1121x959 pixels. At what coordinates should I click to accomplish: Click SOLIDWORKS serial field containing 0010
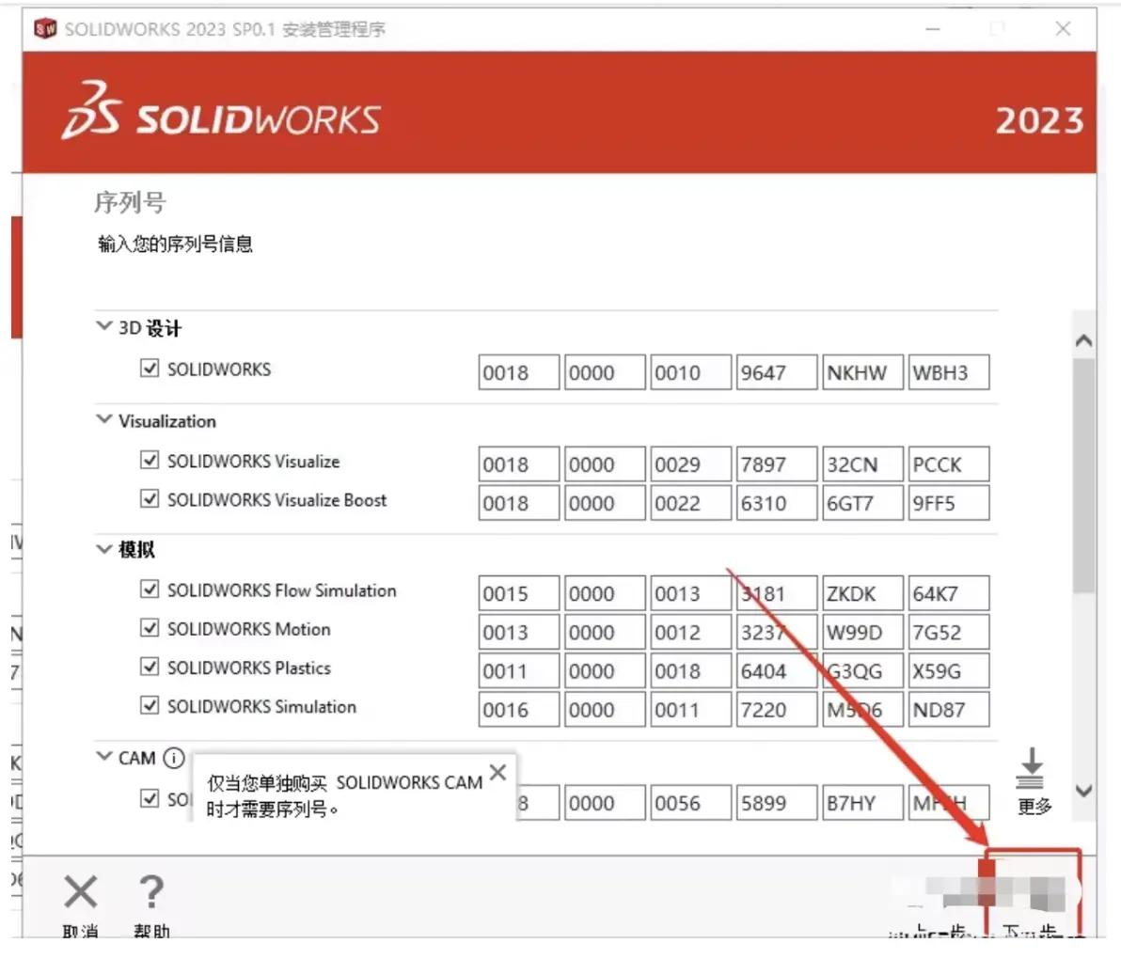pyautogui.click(x=690, y=372)
